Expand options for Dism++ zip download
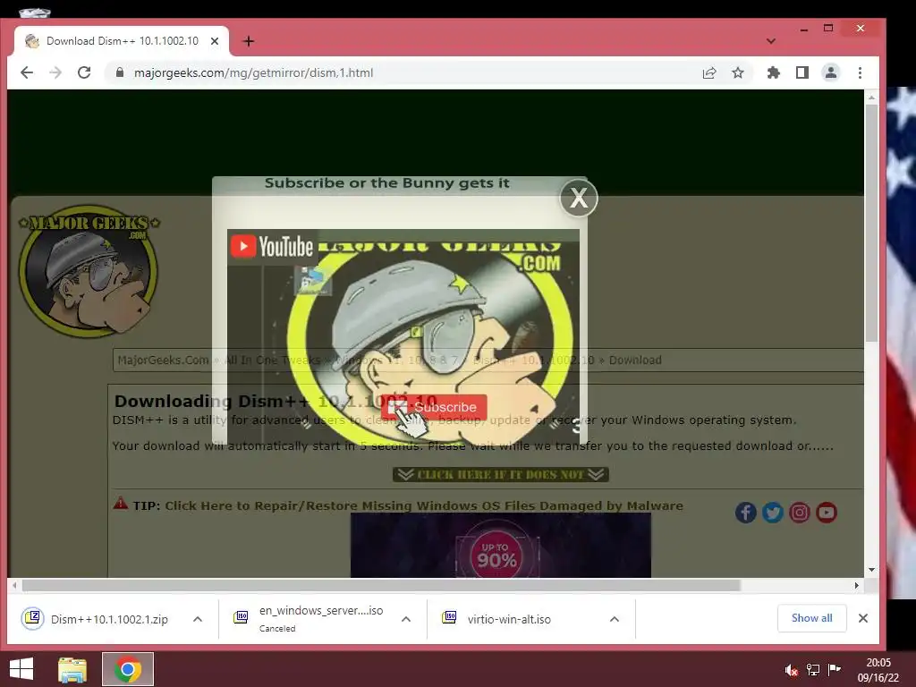The image size is (916, 687). tap(198, 619)
